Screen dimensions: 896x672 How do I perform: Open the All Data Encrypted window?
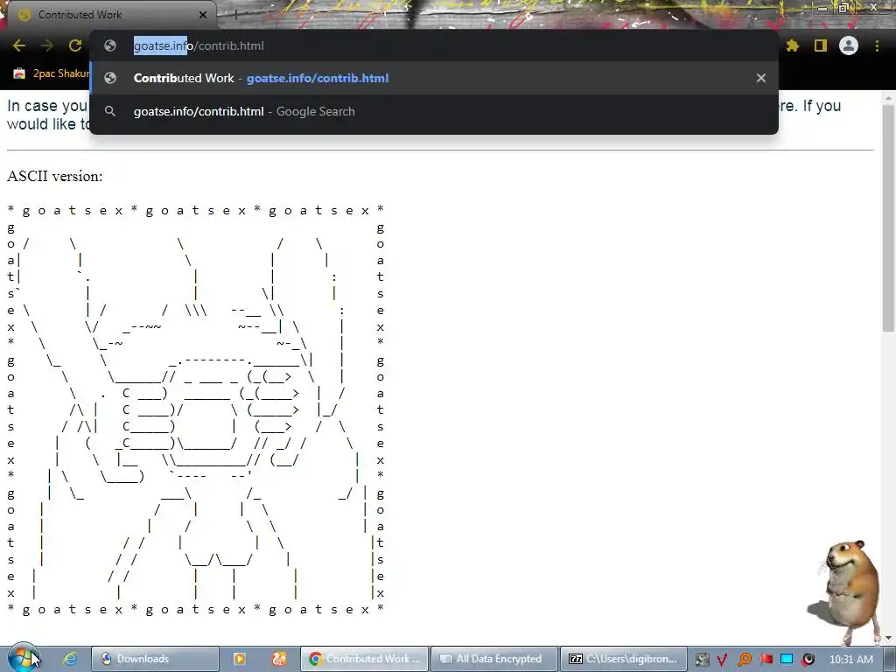(x=494, y=659)
